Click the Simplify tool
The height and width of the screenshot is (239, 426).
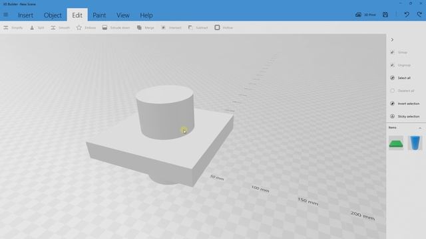point(13,28)
